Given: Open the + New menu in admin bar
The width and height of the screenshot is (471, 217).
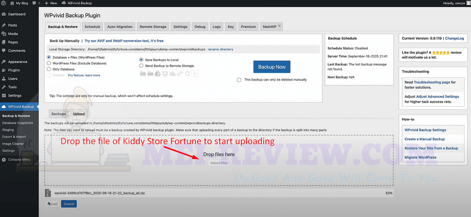Looking at the screenshot, I should 51,3.
